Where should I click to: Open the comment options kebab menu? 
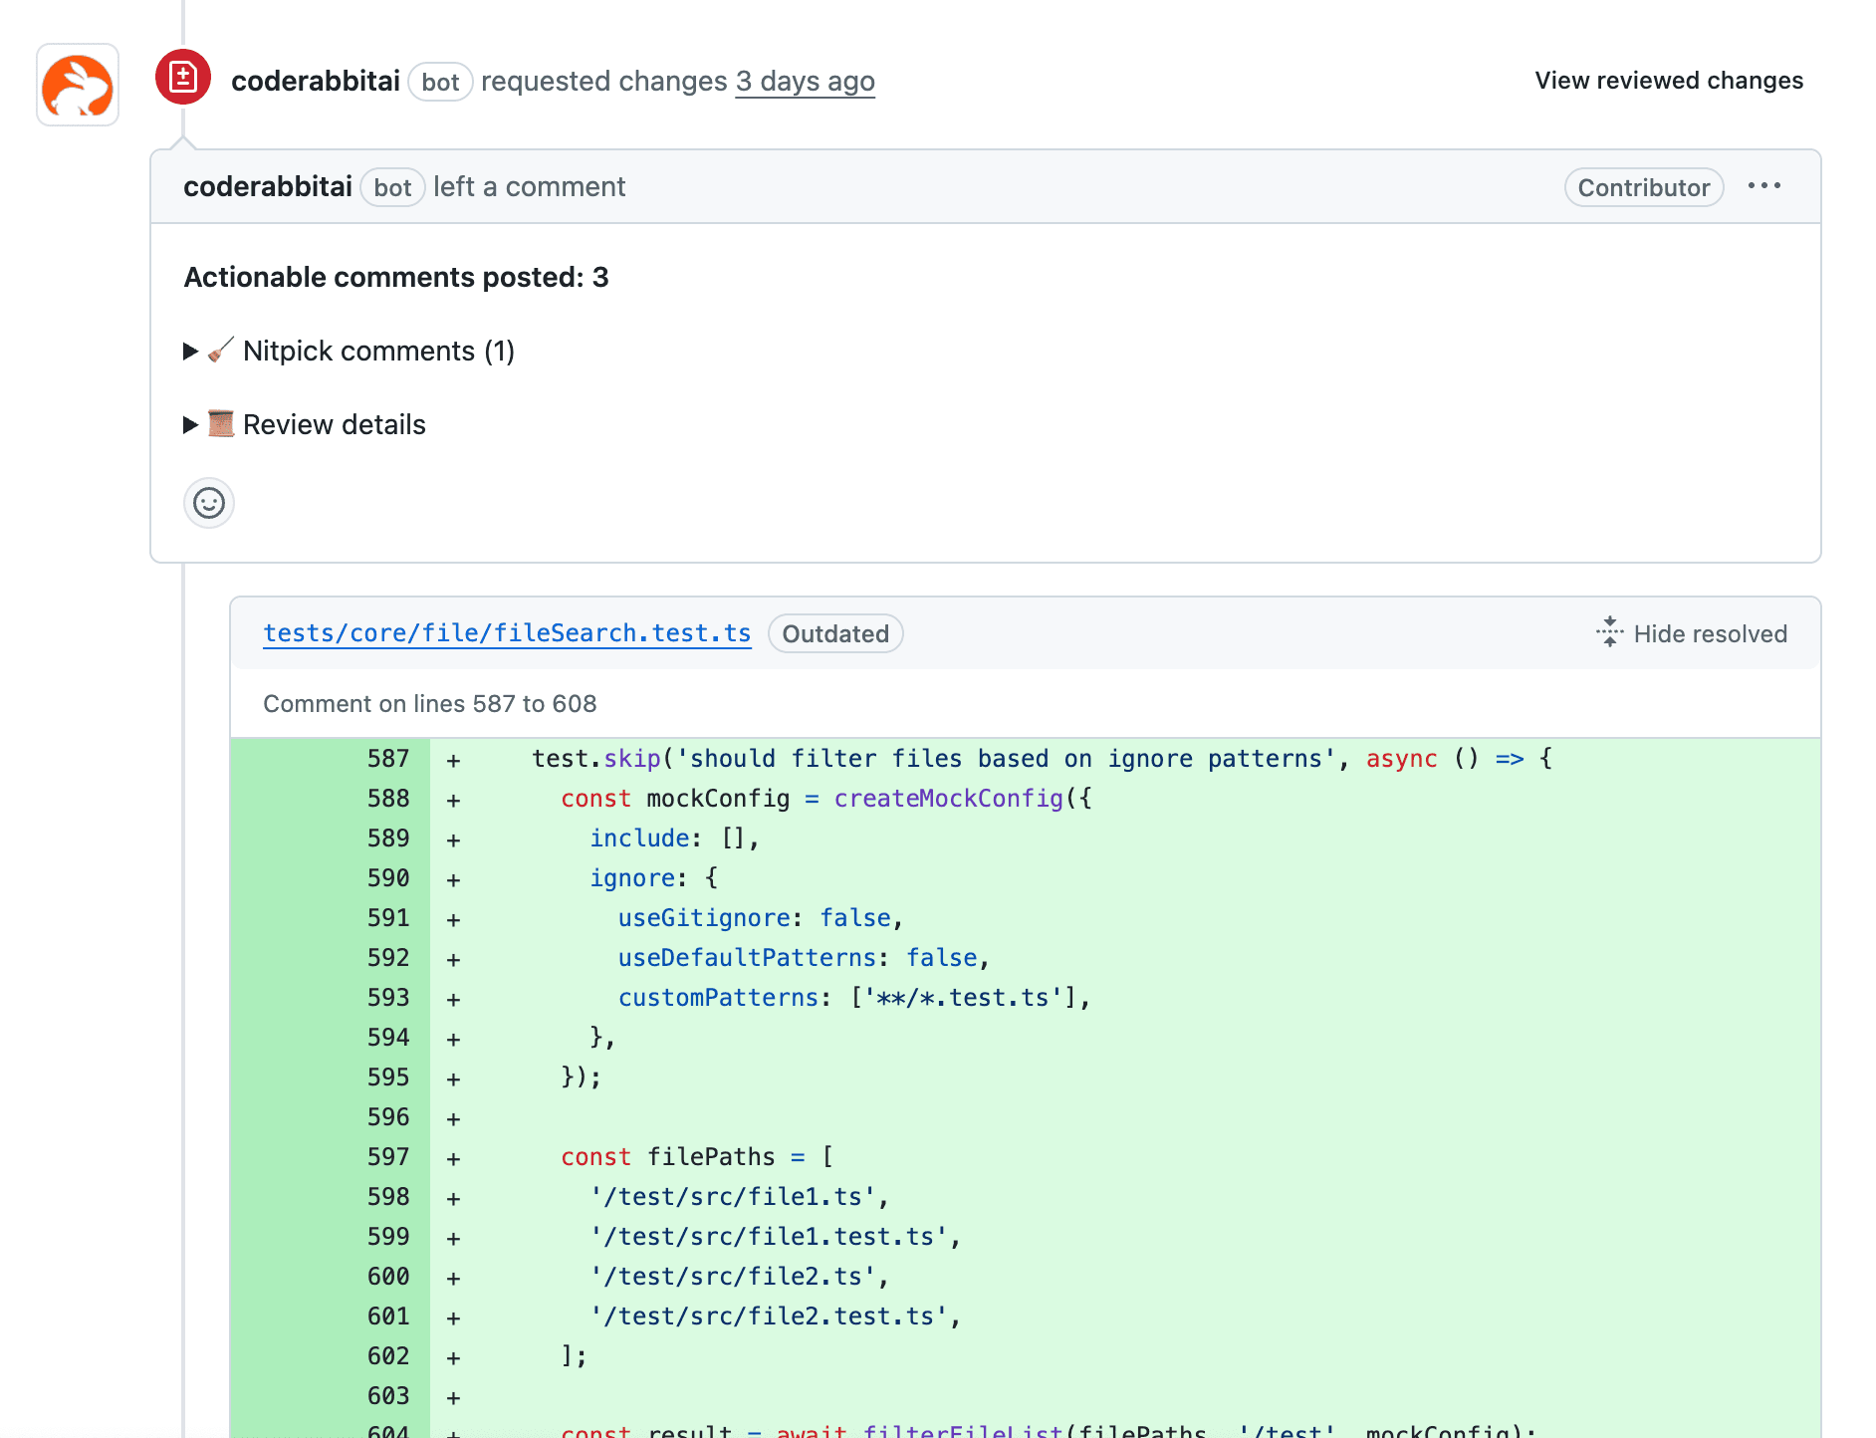click(x=1764, y=186)
